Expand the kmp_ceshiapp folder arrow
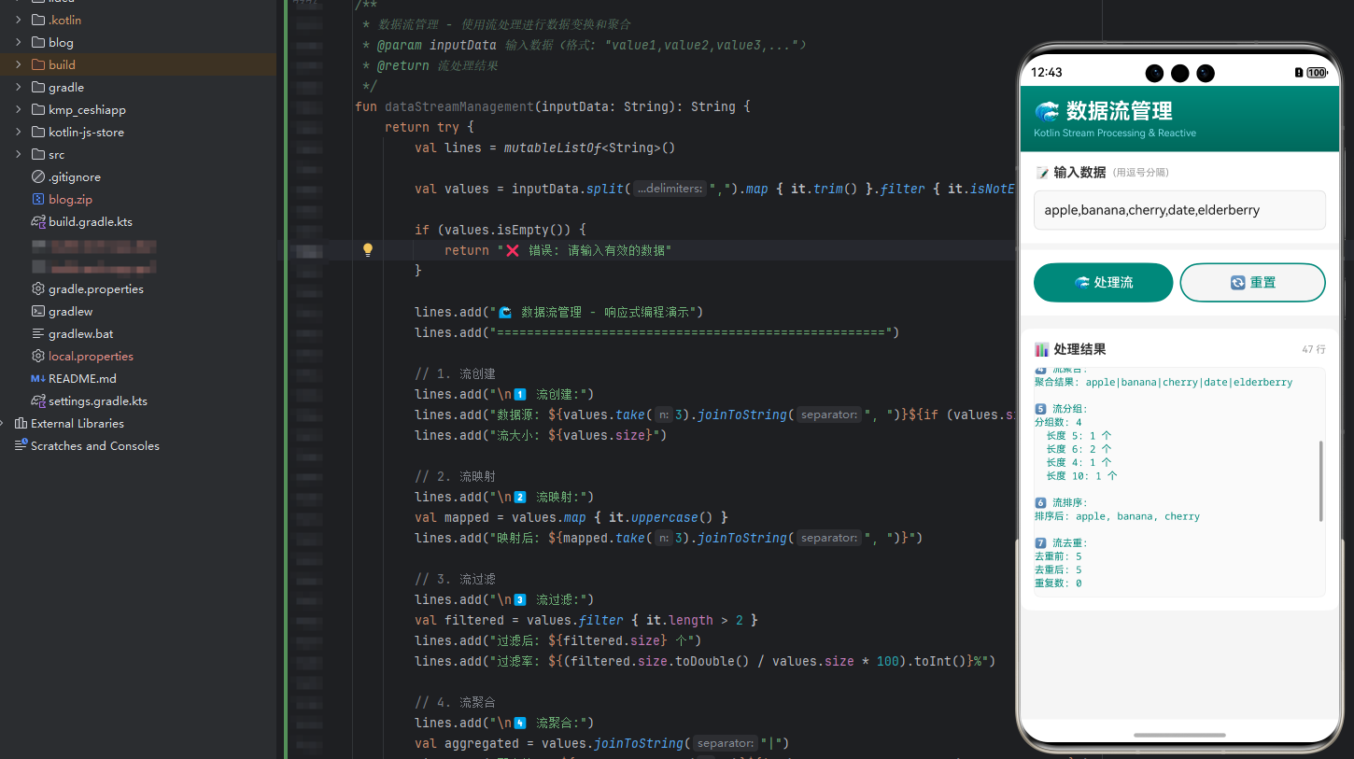This screenshot has width=1354, height=759. coord(19,109)
